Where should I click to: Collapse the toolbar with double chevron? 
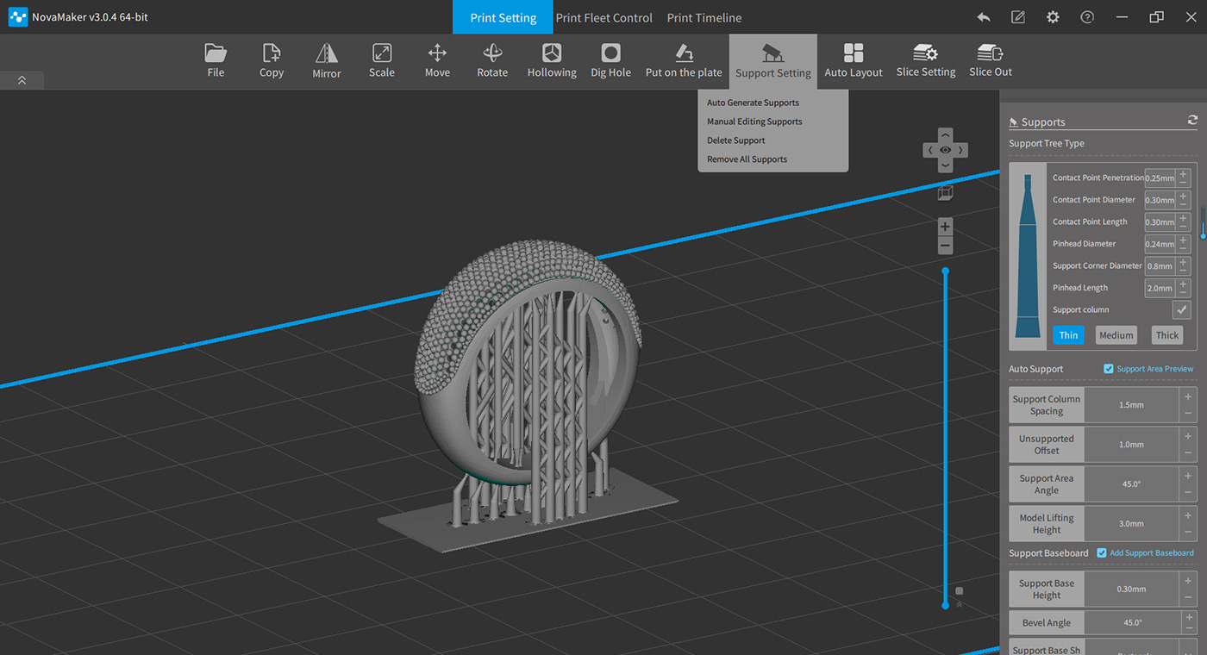[22, 80]
